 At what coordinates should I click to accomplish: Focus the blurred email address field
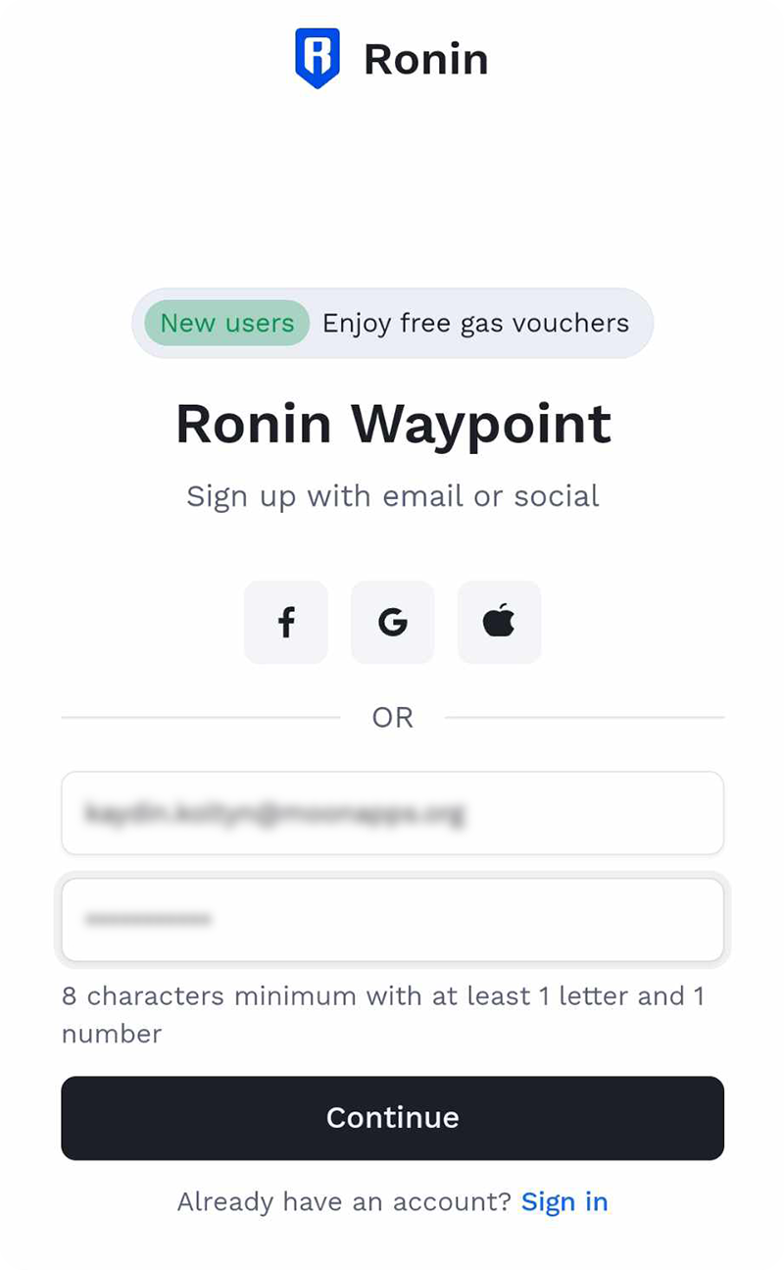click(393, 813)
